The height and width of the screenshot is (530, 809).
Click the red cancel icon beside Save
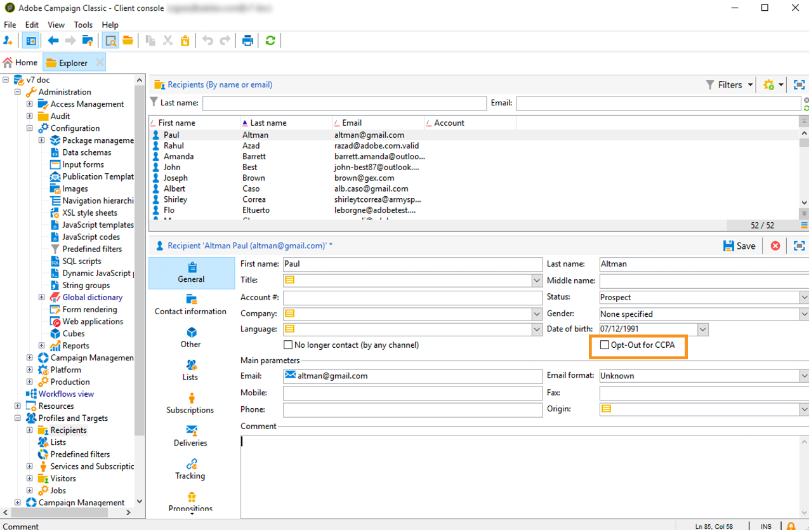pyautogui.click(x=775, y=246)
